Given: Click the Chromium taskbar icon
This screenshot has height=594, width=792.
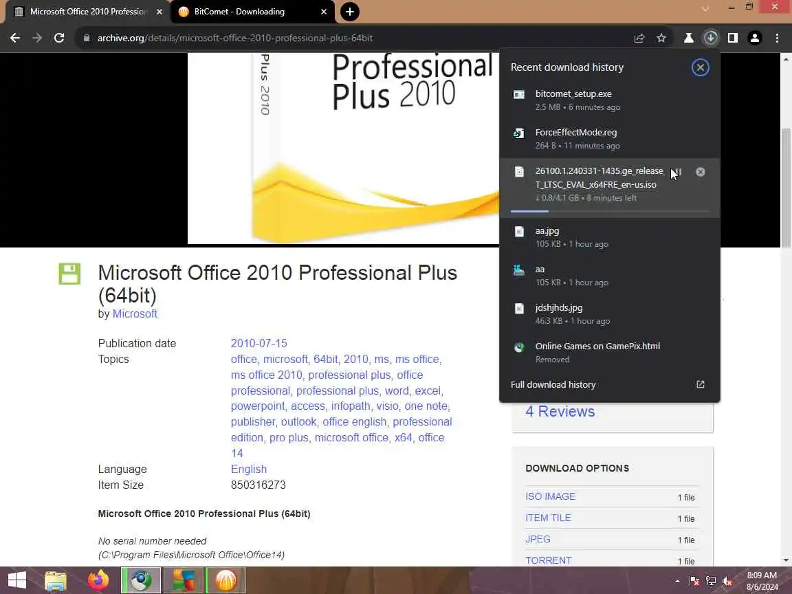Looking at the screenshot, I should [141, 580].
